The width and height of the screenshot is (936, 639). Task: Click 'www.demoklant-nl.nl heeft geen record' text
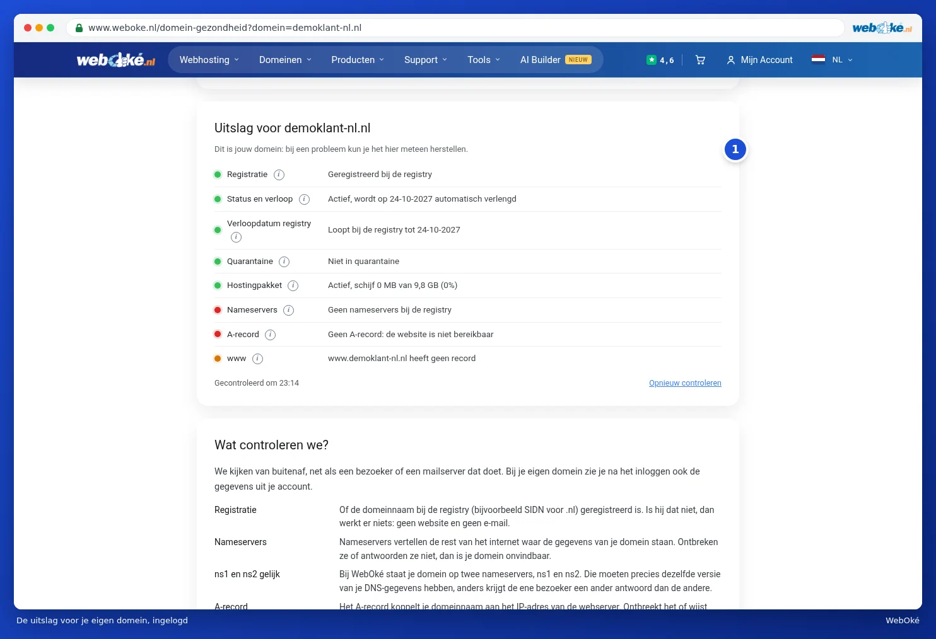click(x=402, y=359)
